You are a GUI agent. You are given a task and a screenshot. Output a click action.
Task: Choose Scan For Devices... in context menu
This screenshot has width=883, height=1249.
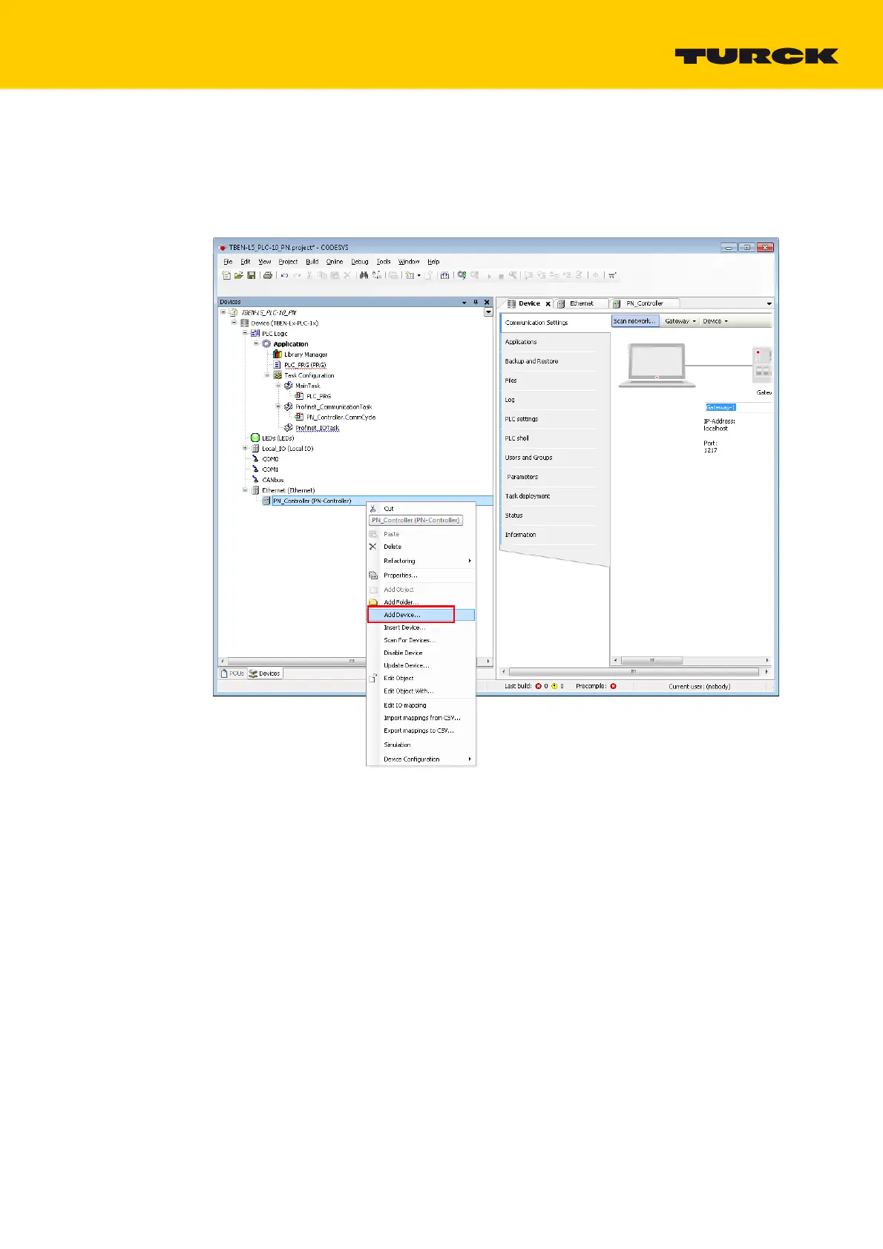coord(421,640)
